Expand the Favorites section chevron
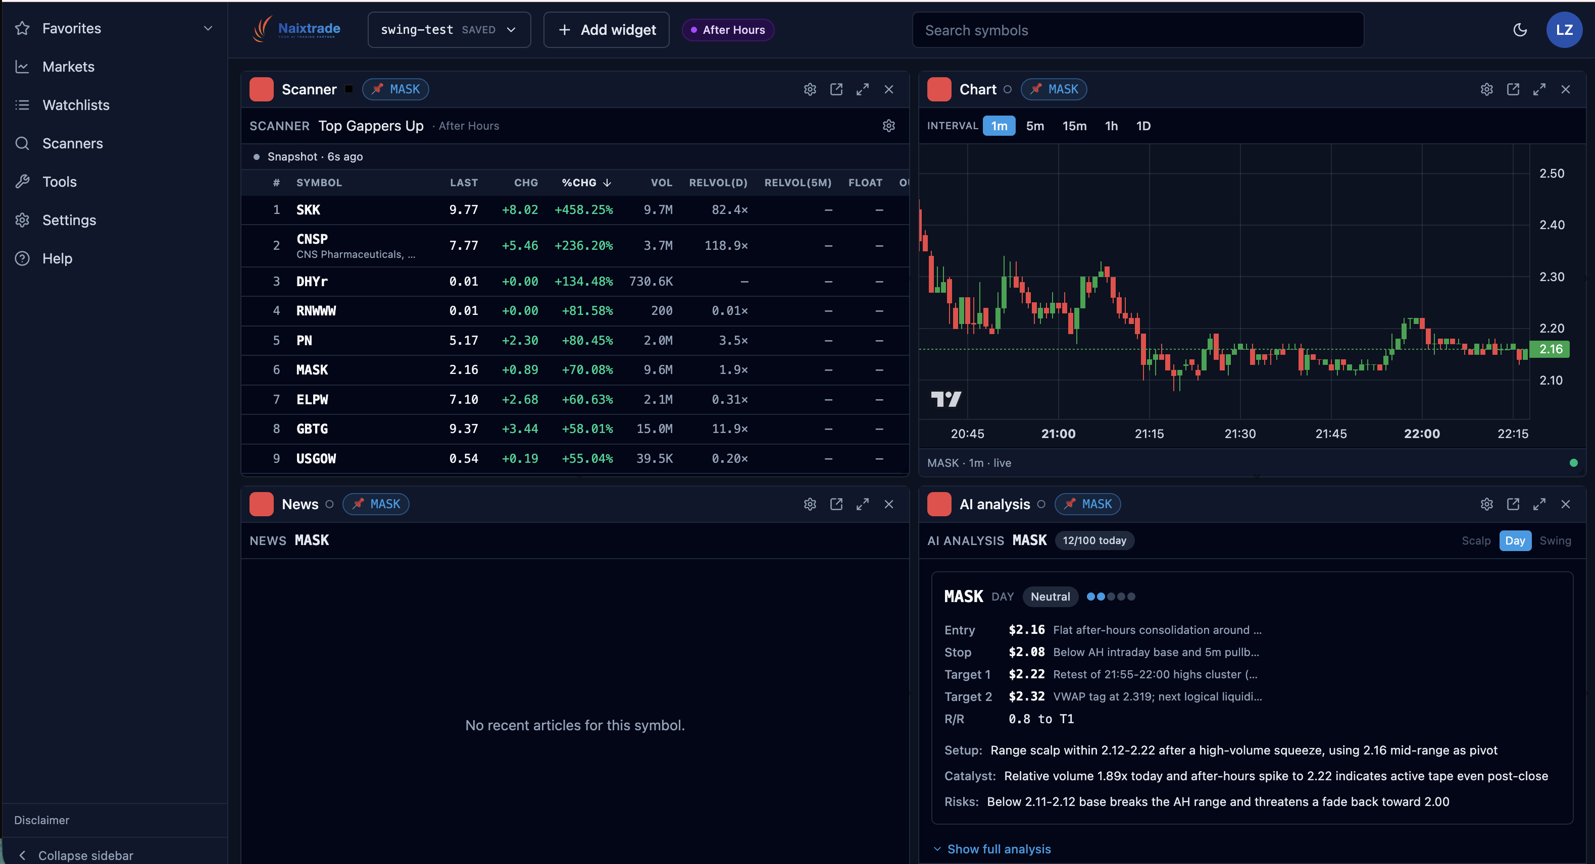The image size is (1595, 864). (208, 28)
